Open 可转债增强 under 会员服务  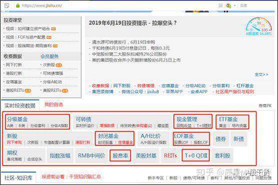click(x=53, y=73)
